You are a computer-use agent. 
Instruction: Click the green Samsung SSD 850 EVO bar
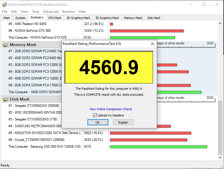point(158,147)
